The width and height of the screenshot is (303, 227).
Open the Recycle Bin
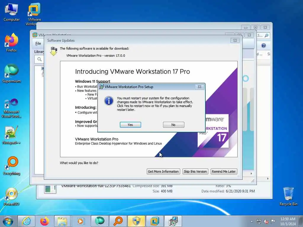pos(288,197)
